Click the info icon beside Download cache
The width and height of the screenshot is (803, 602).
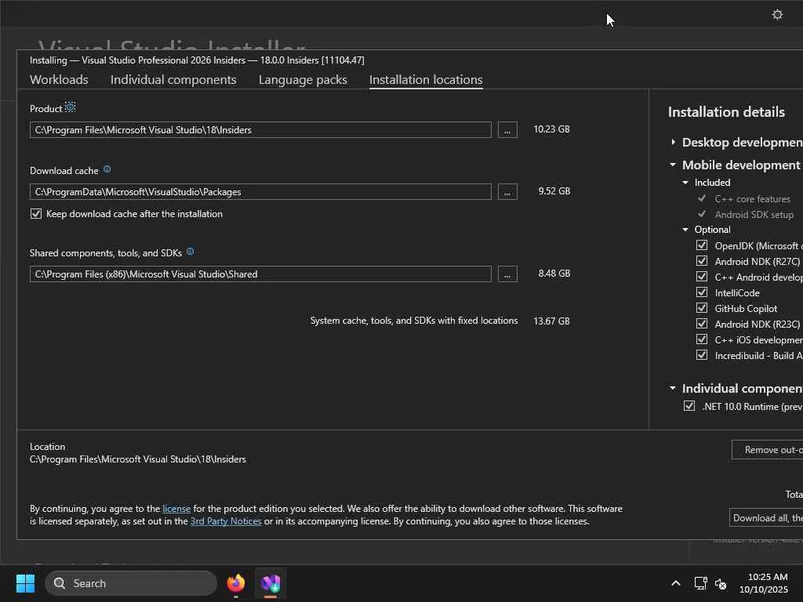click(x=107, y=169)
